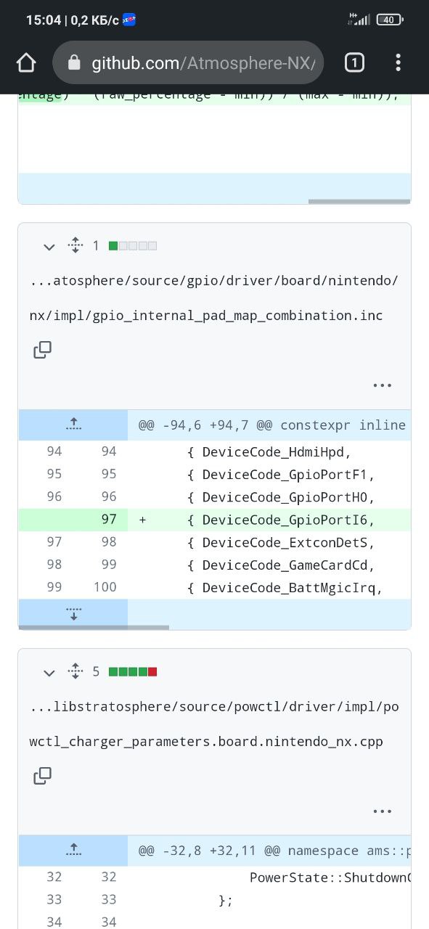Open the tab switcher showing 1 tab
Screen dimensions: 429x929
(x=354, y=63)
